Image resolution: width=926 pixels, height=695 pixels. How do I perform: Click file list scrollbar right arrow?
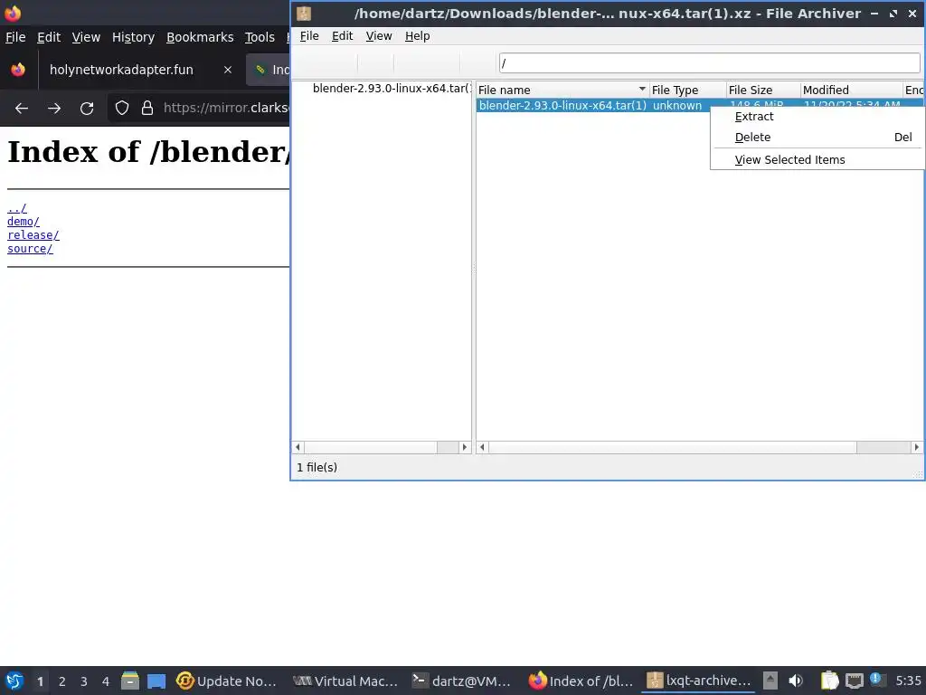pyautogui.click(x=917, y=447)
